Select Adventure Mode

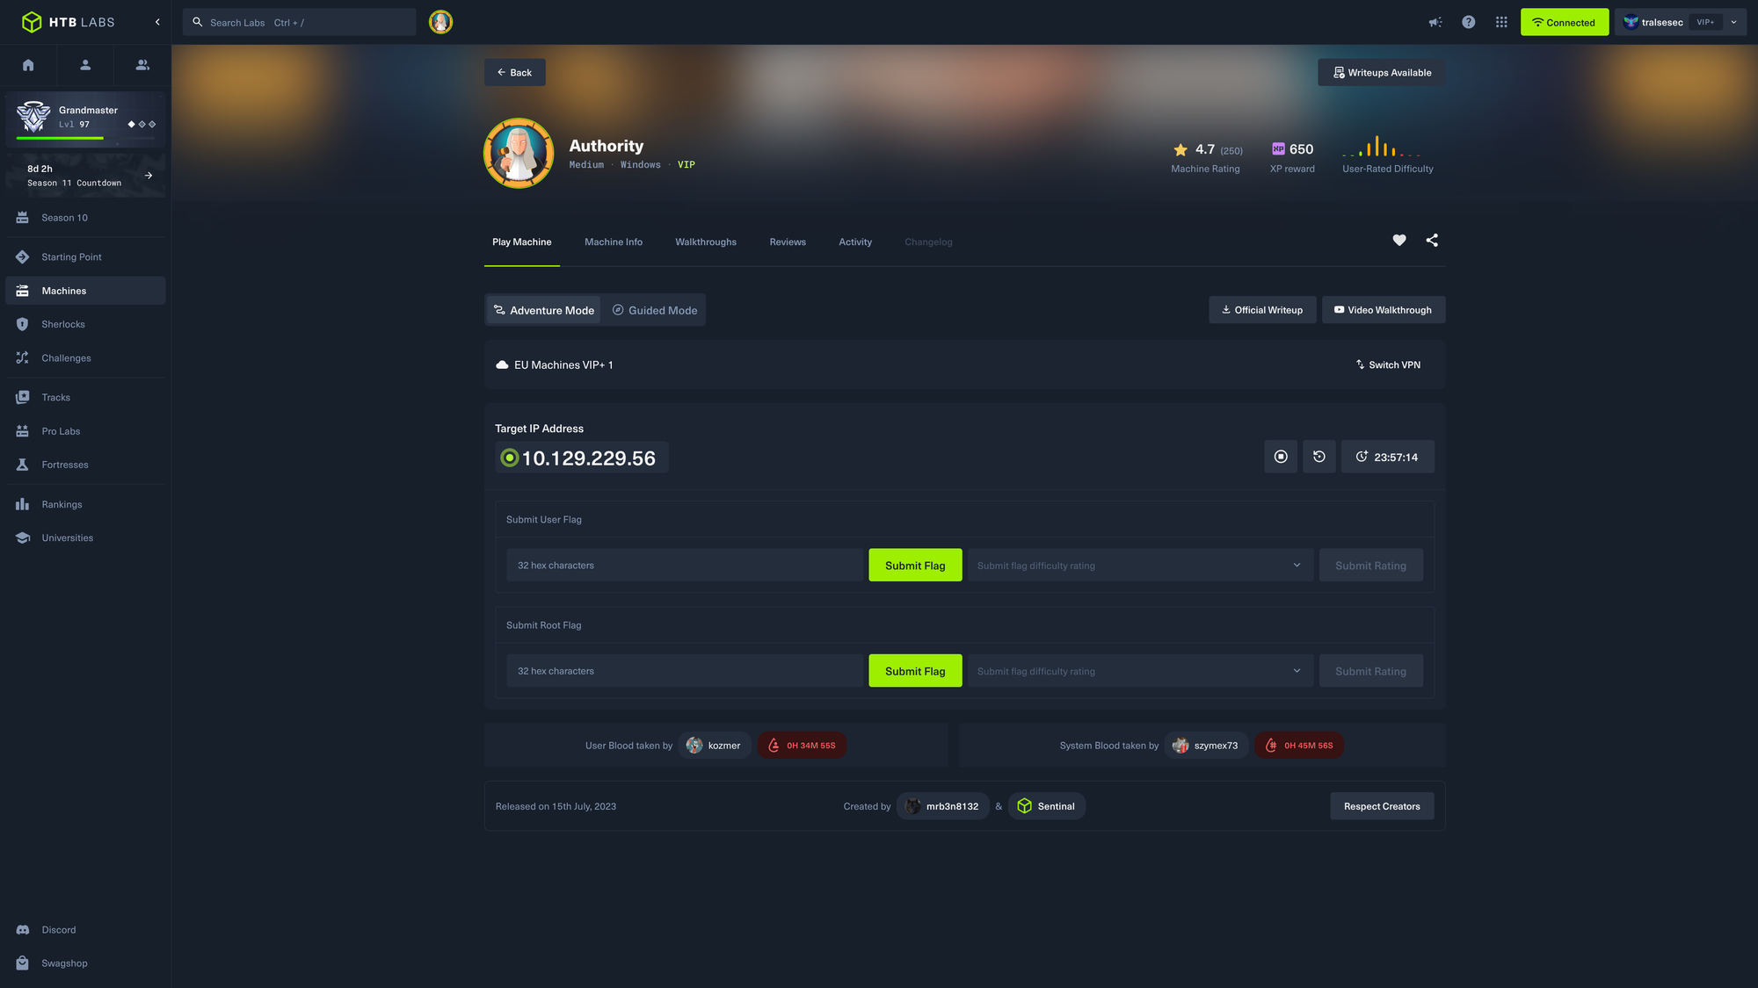pyautogui.click(x=544, y=310)
